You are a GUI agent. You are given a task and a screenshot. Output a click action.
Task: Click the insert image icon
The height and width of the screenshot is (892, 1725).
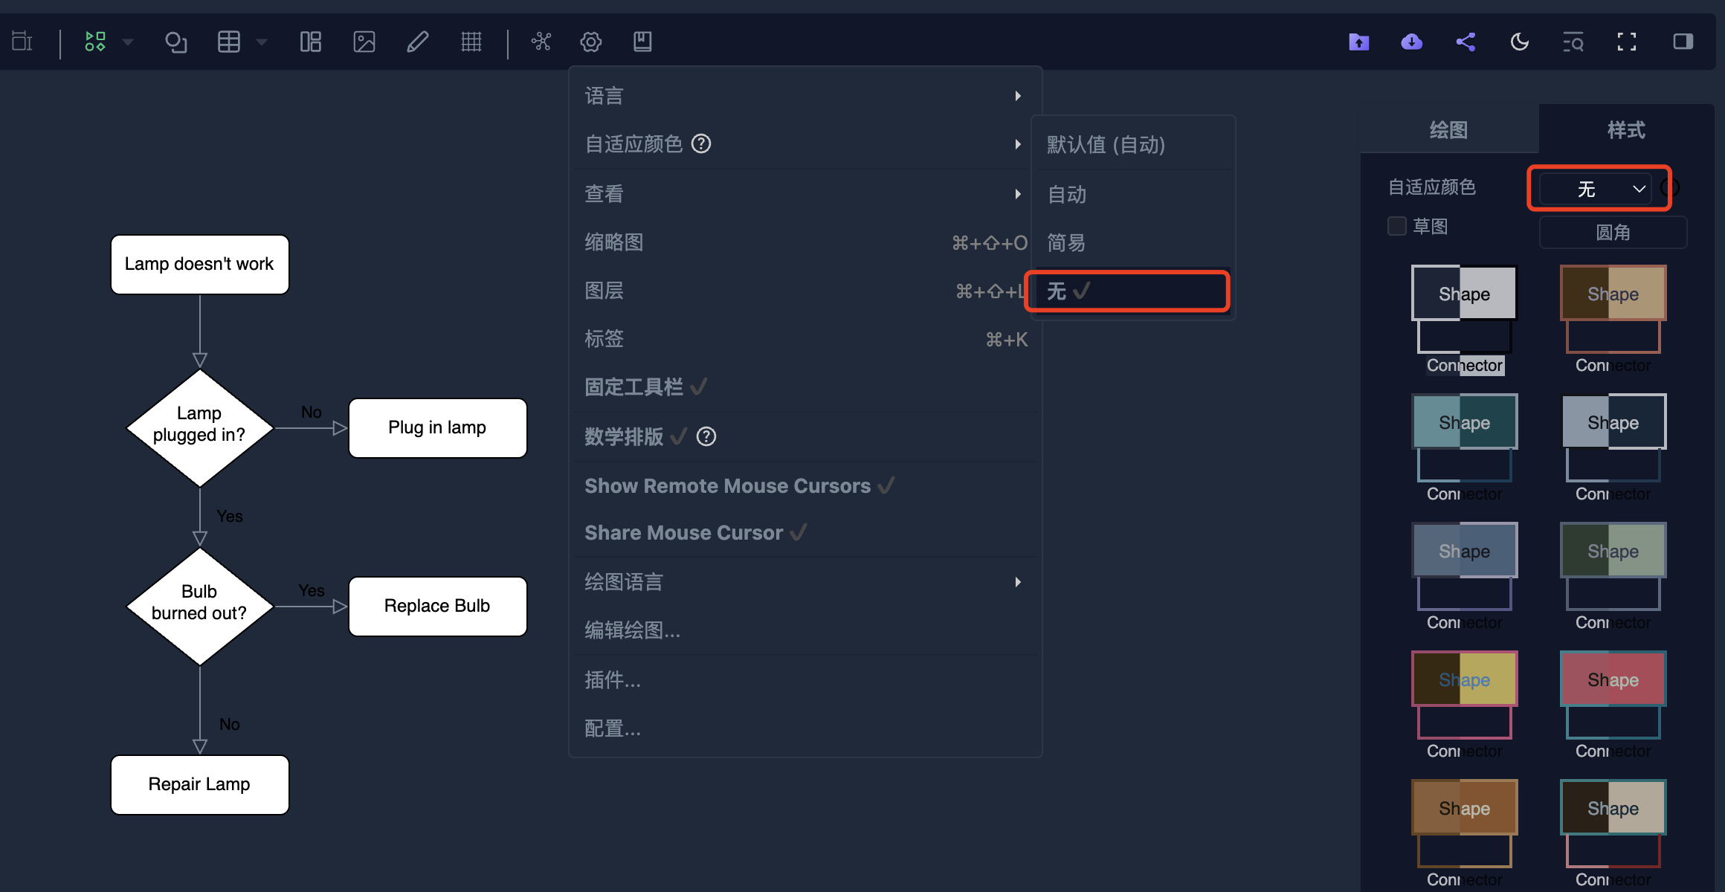[364, 42]
